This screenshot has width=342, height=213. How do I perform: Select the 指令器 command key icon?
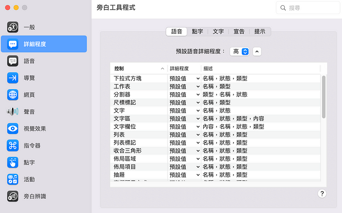pyautogui.click(x=13, y=145)
